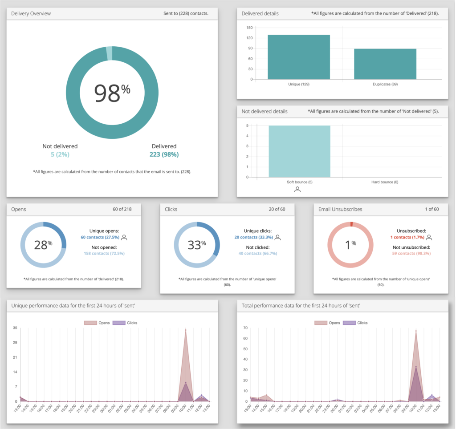The image size is (456, 429).
Task: Toggle Clicks legend swatch in Unique performance chart
Action: pyautogui.click(x=119, y=323)
